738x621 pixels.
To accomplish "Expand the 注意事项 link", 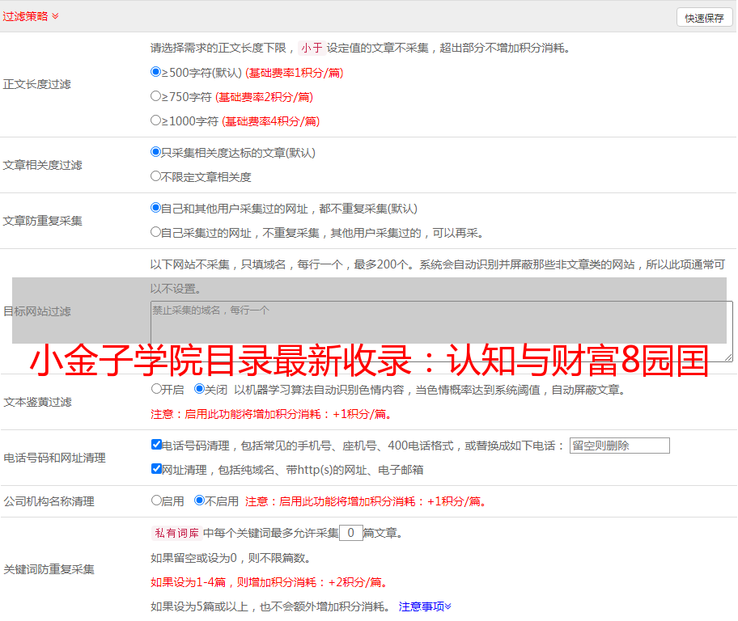I will [425, 606].
